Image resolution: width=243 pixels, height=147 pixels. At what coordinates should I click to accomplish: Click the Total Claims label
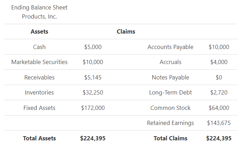pos(171,138)
